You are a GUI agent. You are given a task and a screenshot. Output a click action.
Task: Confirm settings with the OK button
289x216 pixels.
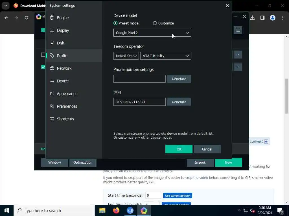pyautogui.click(x=179, y=149)
